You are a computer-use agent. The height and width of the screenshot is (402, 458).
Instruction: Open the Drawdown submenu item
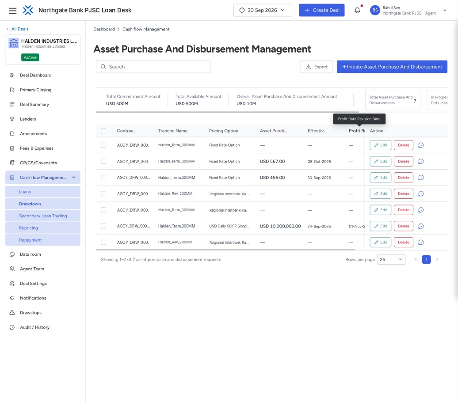click(42, 204)
